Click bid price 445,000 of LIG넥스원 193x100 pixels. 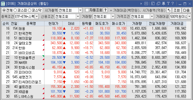(x=120, y=96)
